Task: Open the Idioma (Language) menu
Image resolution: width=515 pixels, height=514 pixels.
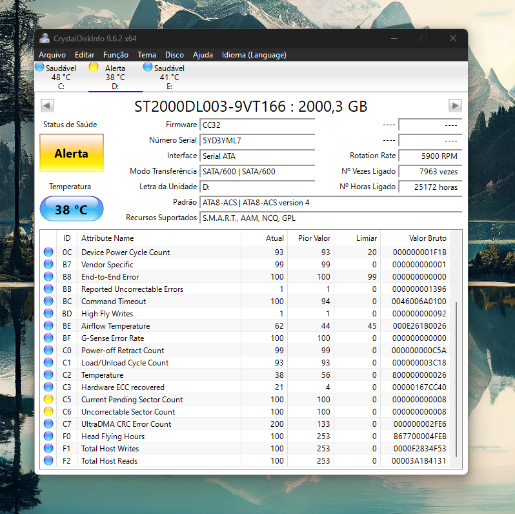Action: point(254,55)
